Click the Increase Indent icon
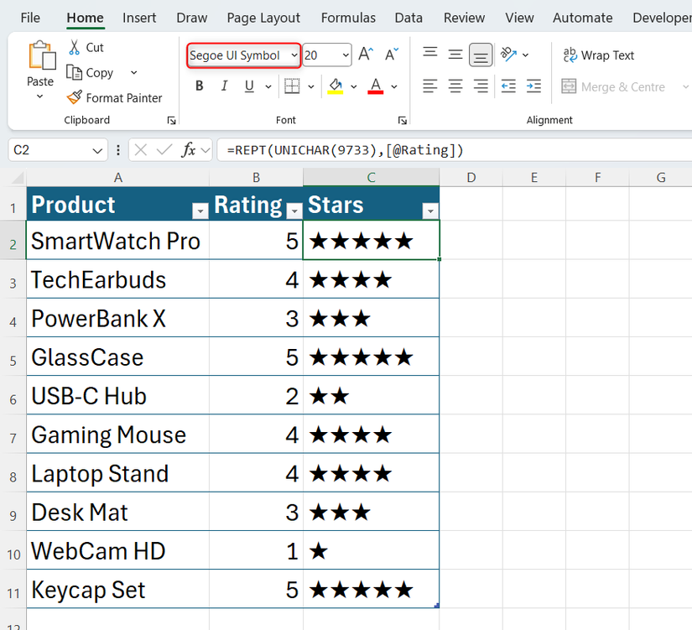The height and width of the screenshot is (630, 692). (x=533, y=86)
